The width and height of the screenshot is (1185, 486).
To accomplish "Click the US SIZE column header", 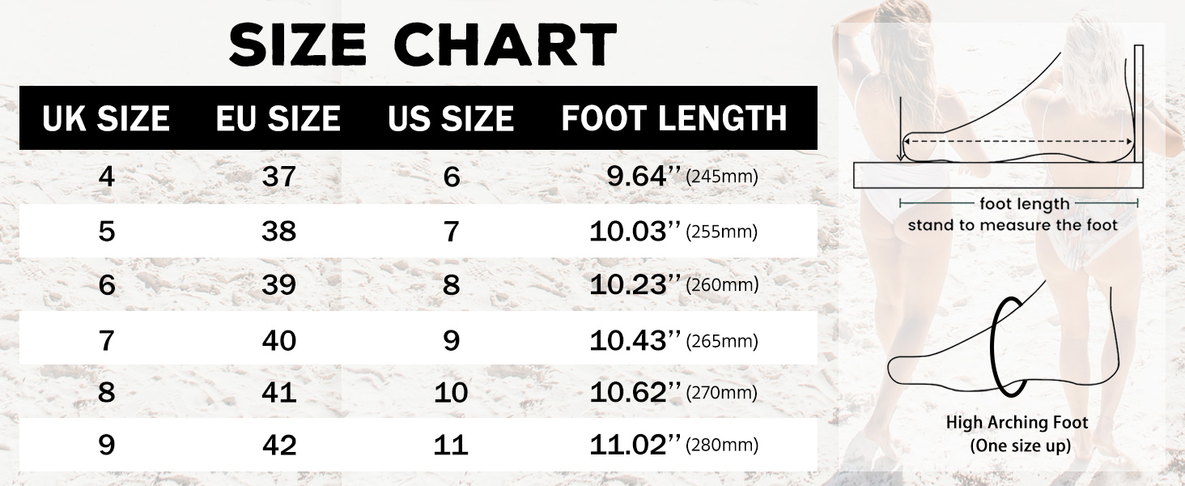I will click(x=451, y=119).
